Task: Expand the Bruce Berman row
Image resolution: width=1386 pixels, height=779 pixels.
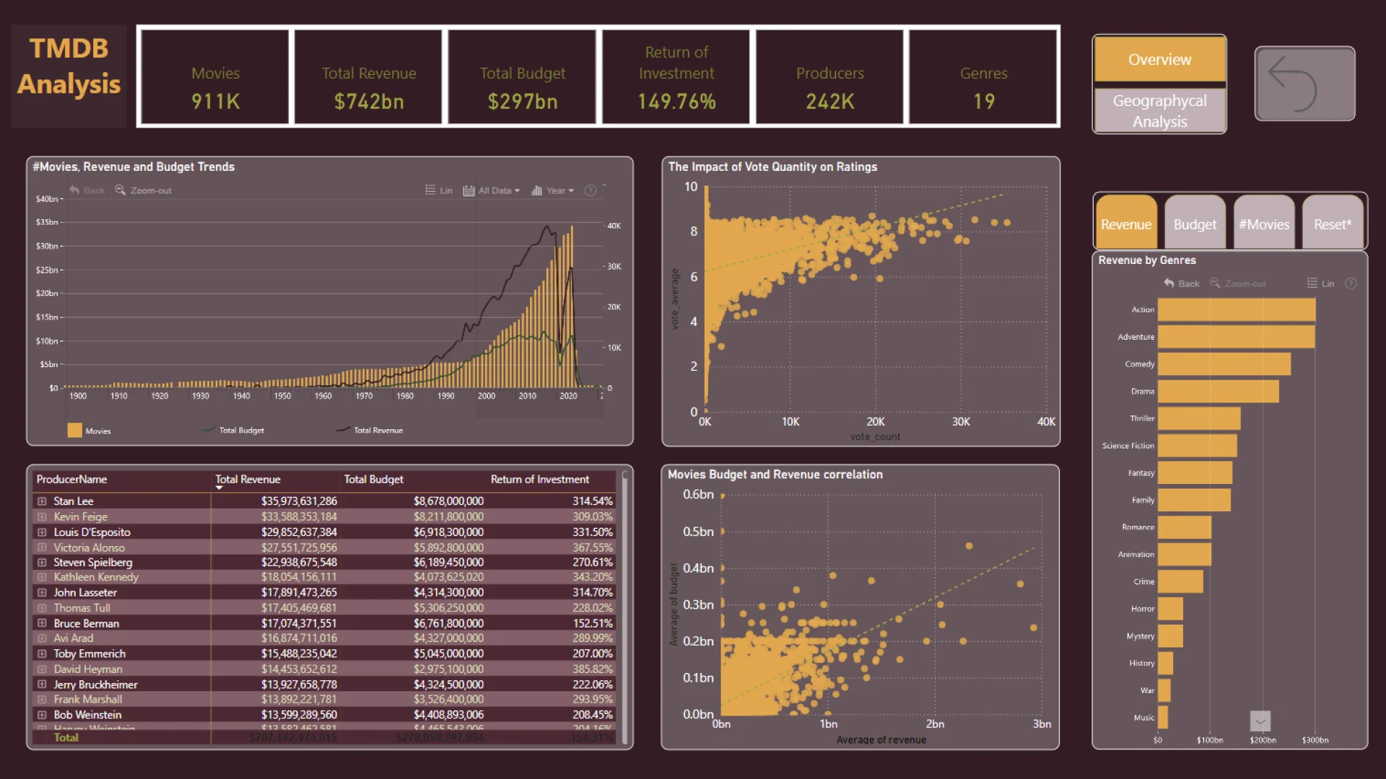Action: click(x=42, y=623)
